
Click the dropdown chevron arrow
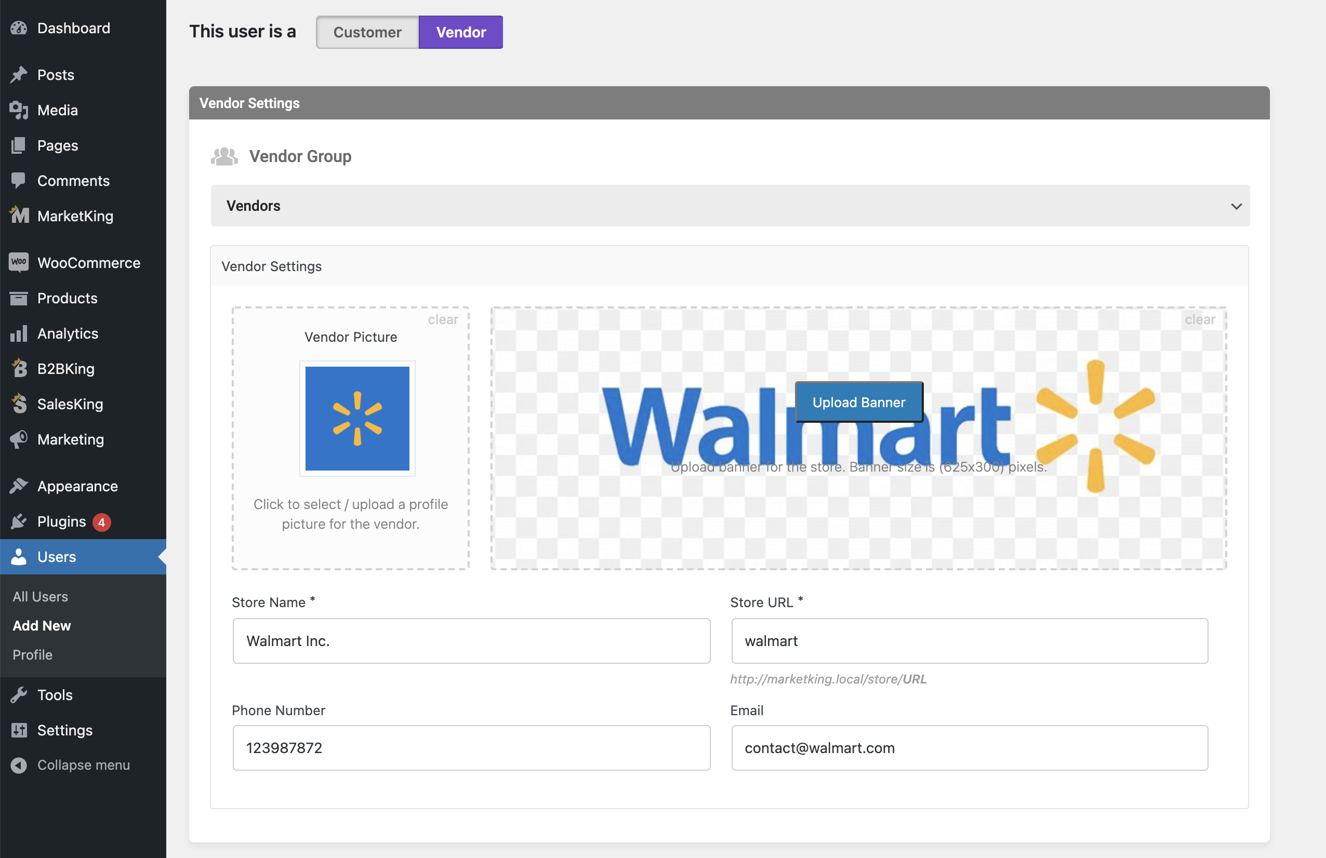pos(1236,207)
